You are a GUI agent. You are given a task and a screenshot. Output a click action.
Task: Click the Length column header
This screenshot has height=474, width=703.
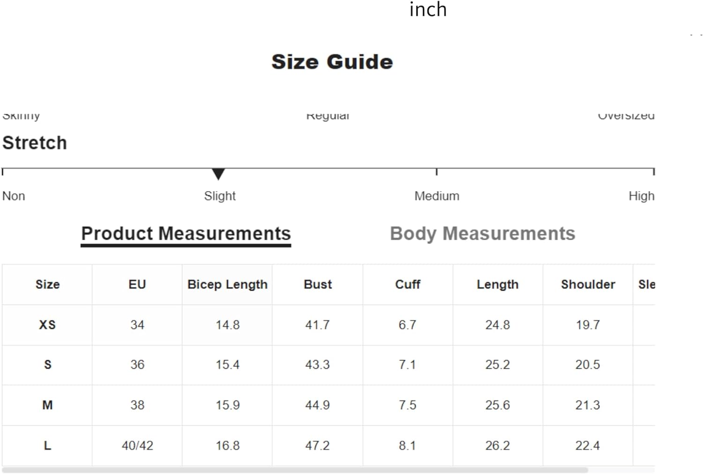pyautogui.click(x=498, y=284)
